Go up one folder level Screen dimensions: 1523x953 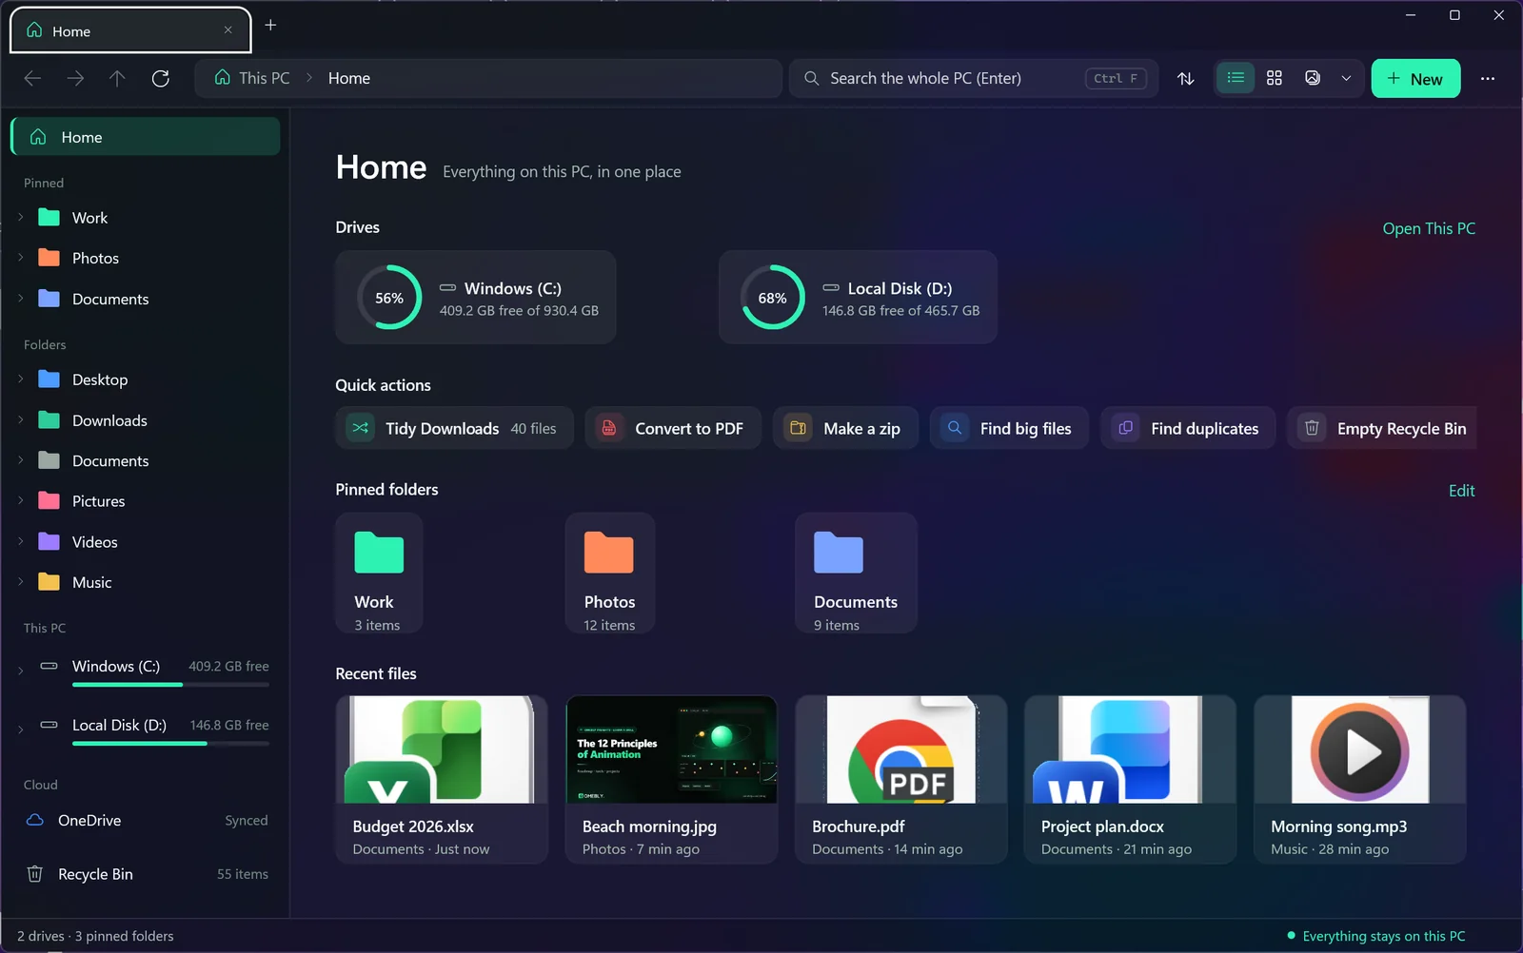click(x=117, y=78)
